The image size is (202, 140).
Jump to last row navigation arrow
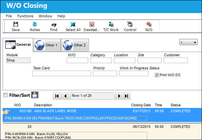click(126, 96)
